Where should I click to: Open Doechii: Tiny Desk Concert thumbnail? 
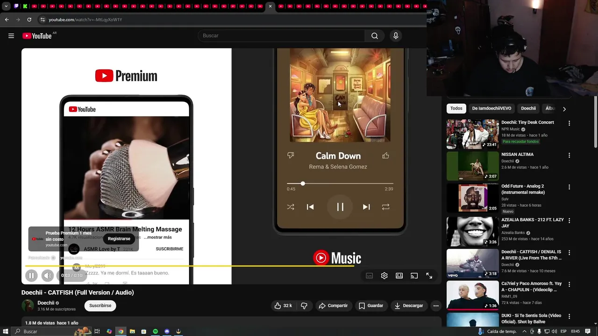click(472, 134)
